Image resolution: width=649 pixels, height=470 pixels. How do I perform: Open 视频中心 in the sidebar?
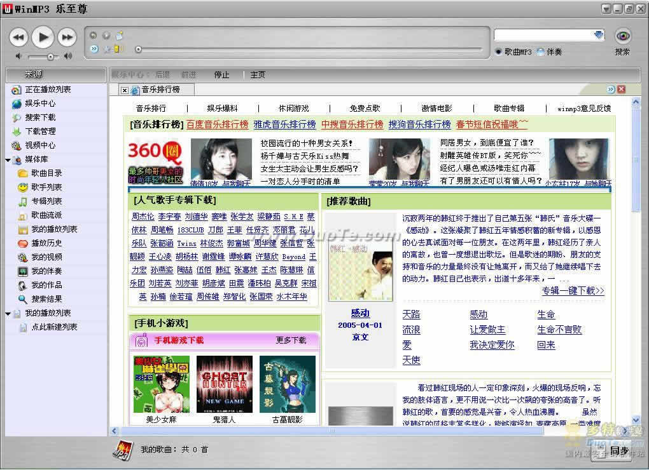[39, 145]
